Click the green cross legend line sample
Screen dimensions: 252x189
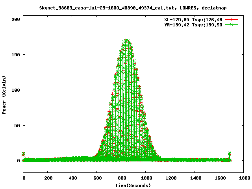click(x=232, y=24)
